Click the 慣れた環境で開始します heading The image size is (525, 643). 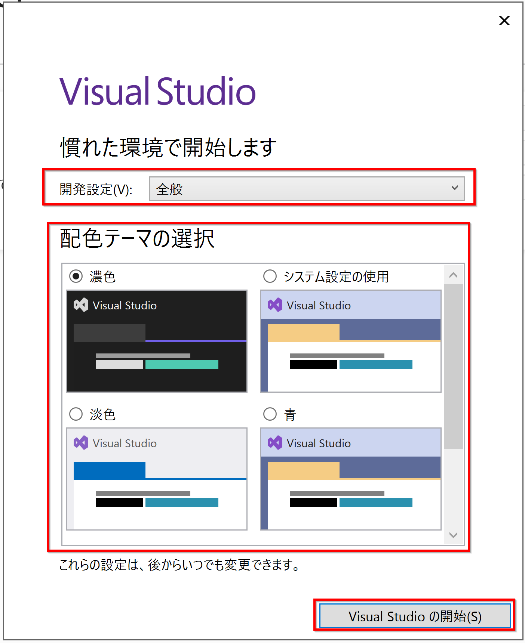(x=168, y=147)
